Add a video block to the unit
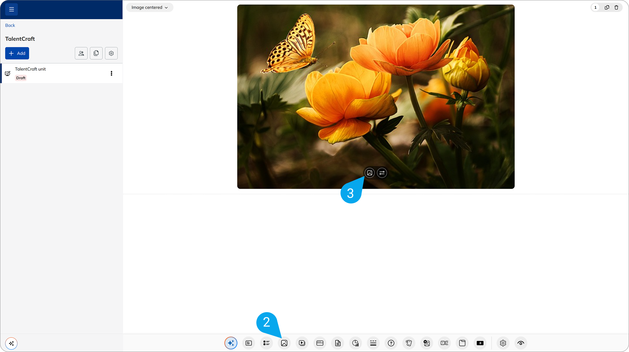The image size is (629, 352). pyautogui.click(x=302, y=343)
